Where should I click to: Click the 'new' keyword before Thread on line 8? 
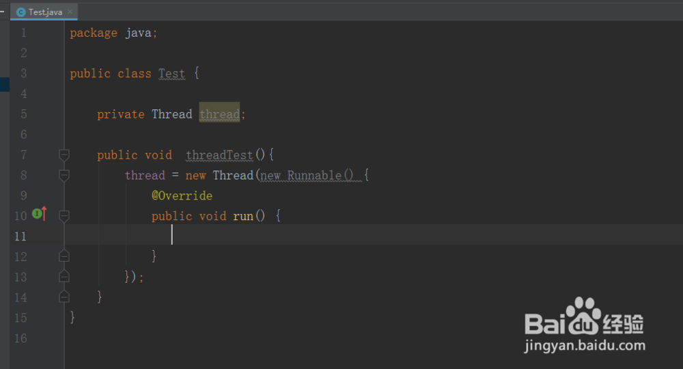[x=195, y=176]
